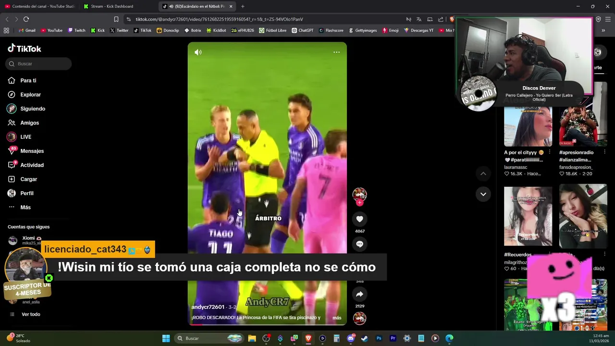The height and width of the screenshot is (346, 615).
Task: Open the Cargar upload page
Action: tap(29, 179)
